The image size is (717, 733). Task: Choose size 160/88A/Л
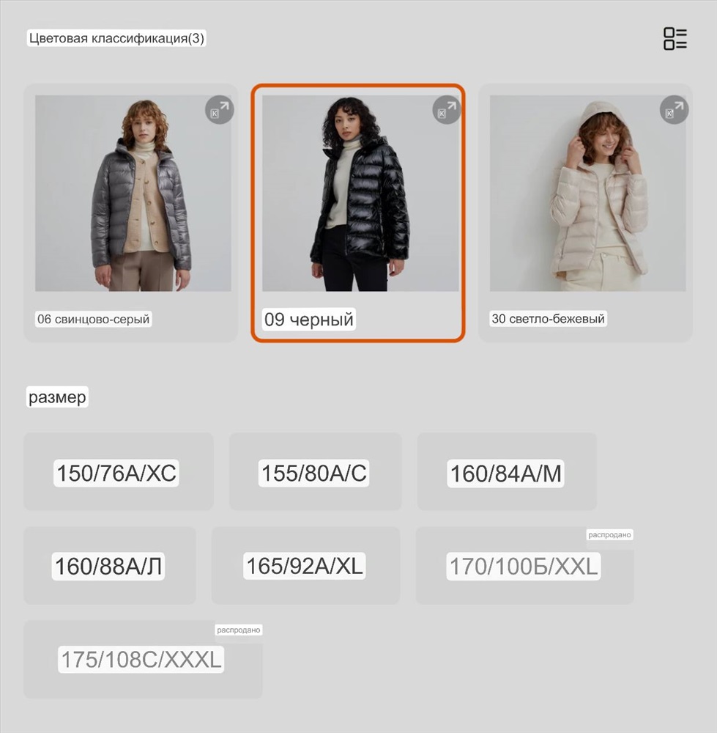click(x=110, y=566)
